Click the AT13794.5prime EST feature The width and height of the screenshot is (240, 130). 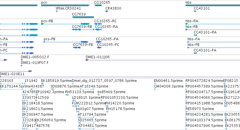86,117
